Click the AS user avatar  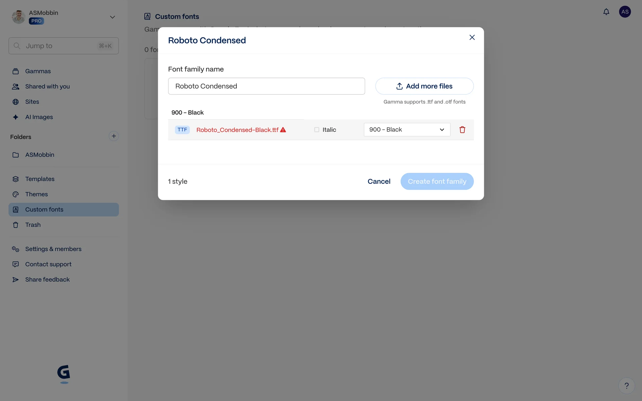pos(625,12)
